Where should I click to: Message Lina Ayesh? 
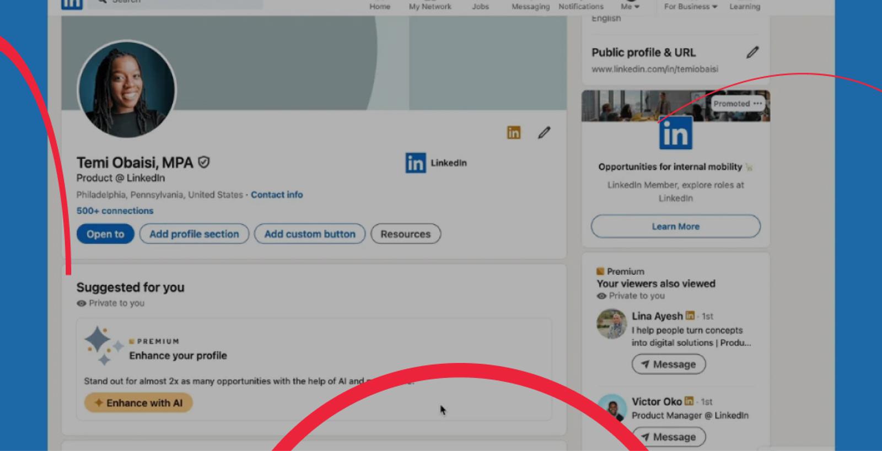[669, 364]
